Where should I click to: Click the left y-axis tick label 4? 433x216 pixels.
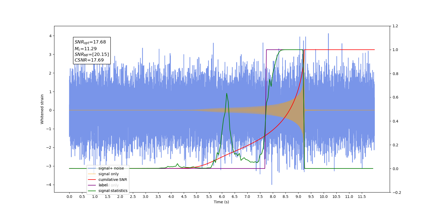click(50, 36)
